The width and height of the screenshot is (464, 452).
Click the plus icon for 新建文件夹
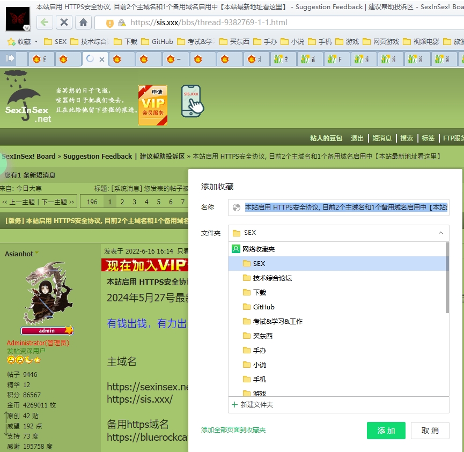(x=234, y=405)
